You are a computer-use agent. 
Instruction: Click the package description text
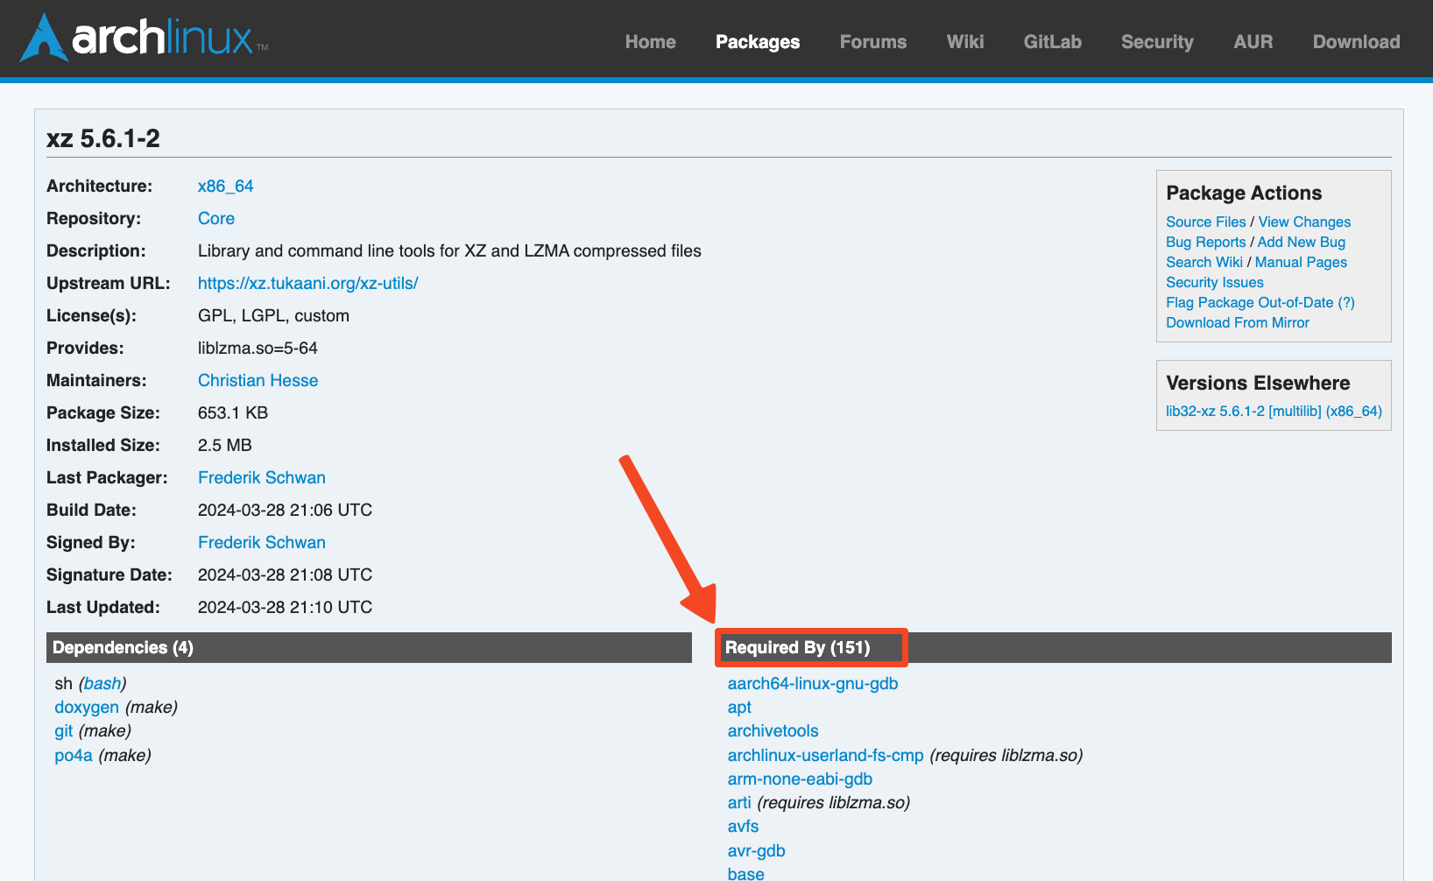coord(449,251)
